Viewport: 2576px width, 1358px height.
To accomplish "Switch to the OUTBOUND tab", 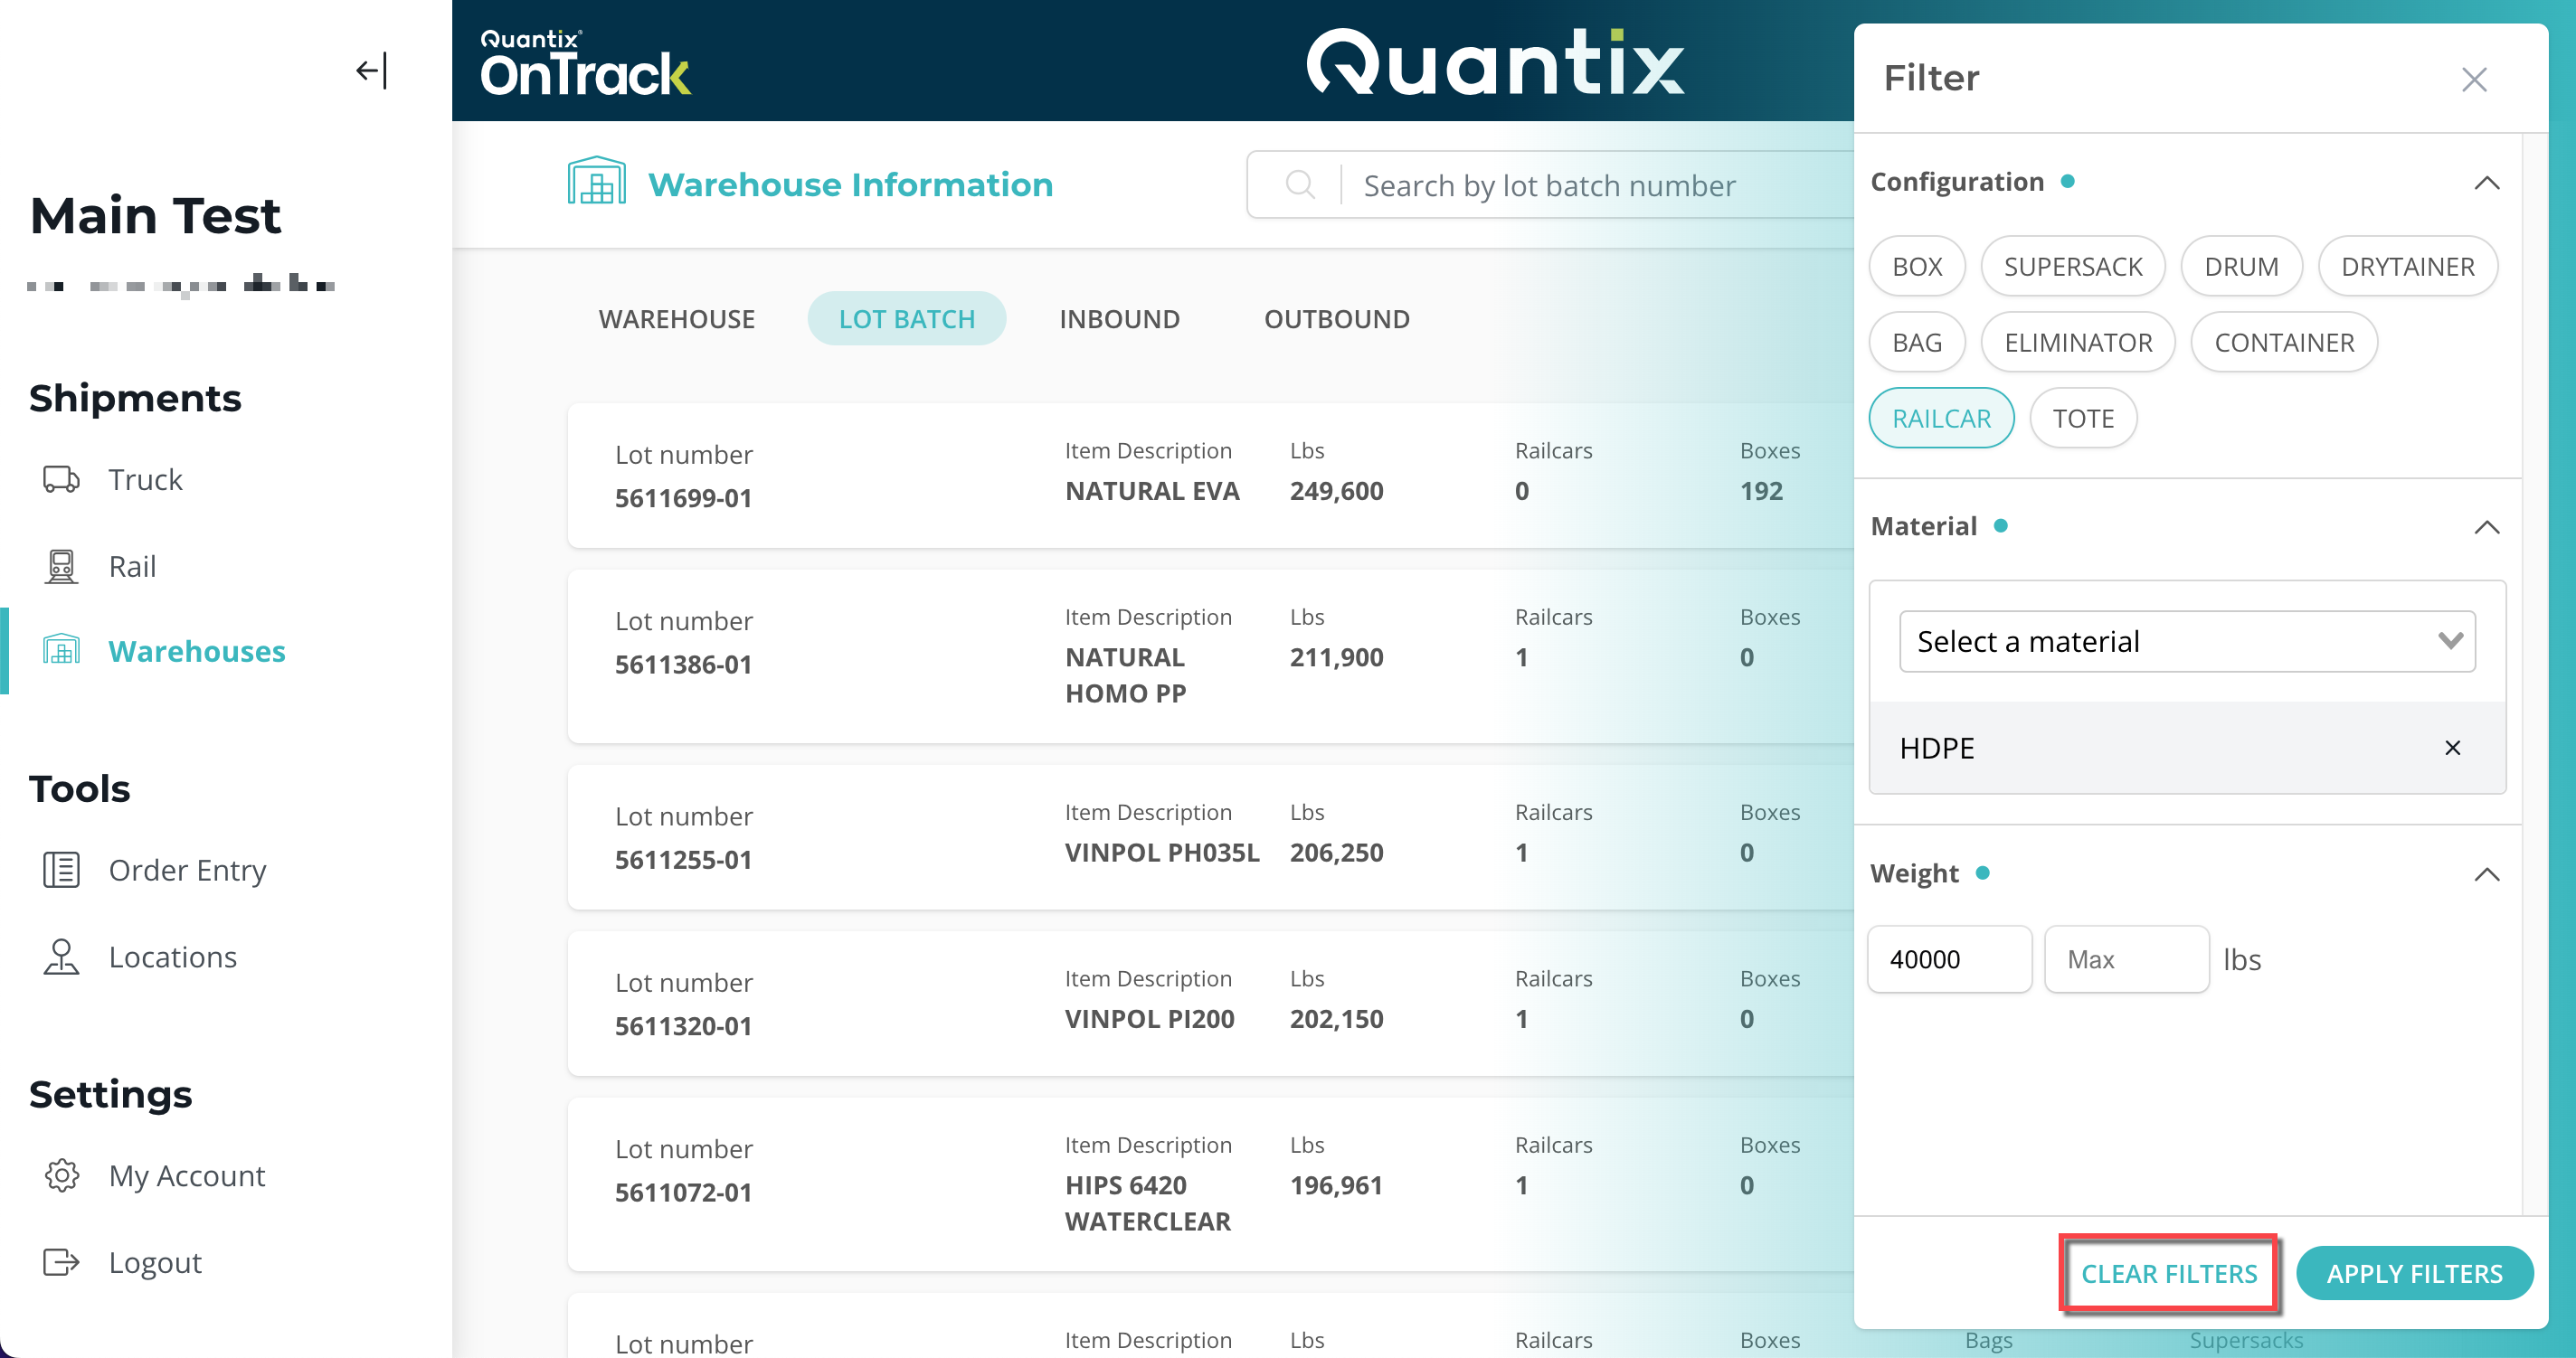I will click(1336, 319).
